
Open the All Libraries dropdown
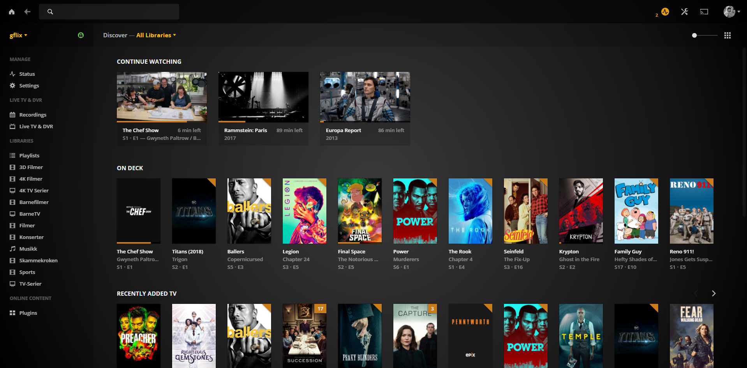pos(156,35)
